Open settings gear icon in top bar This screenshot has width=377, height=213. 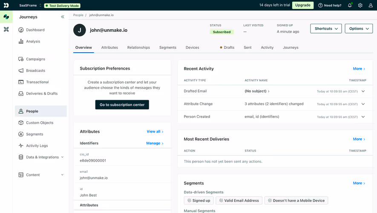[x=360, y=5]
